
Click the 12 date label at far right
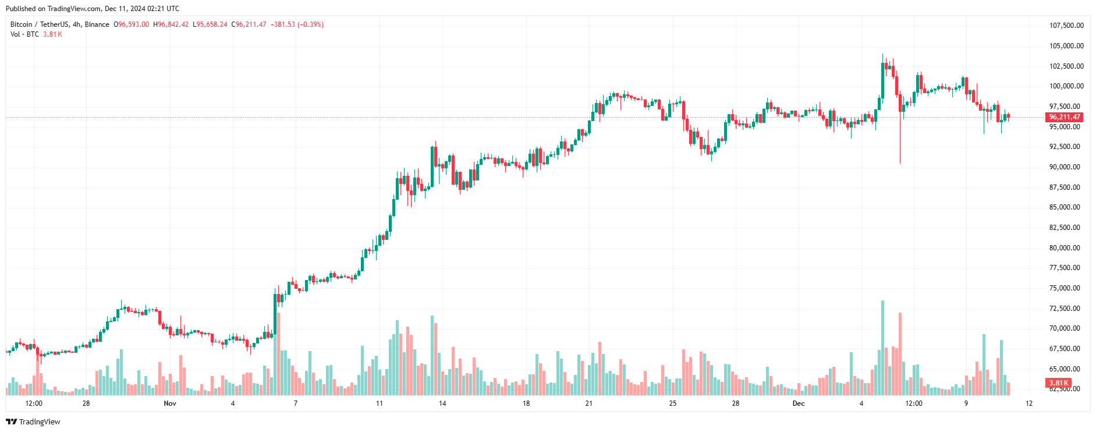[1029, 403]
